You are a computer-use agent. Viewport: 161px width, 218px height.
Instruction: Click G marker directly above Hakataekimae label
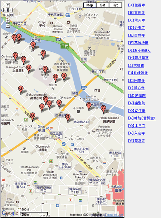point(103,109)
